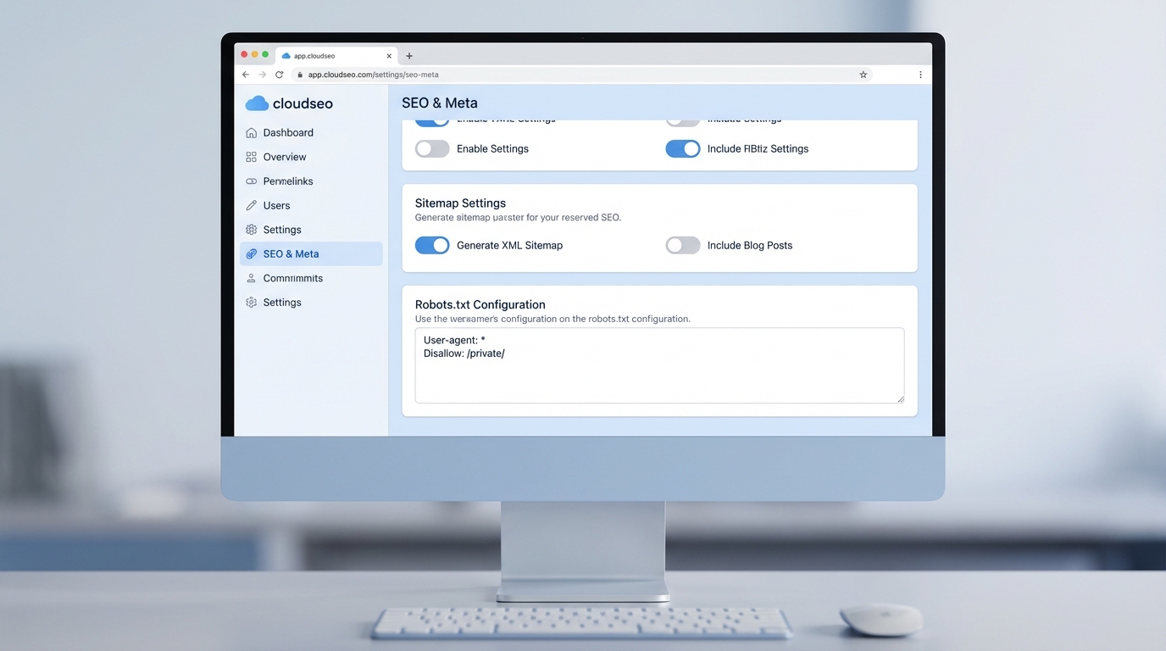Select the app.cloudseo browser tab

(330, 56)
